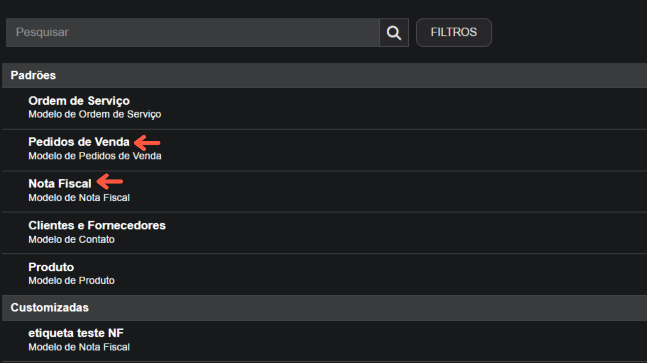Viewport: 647px width, 363px height.
Task: Click the Customizadas section header
Action: click(50, 308)
